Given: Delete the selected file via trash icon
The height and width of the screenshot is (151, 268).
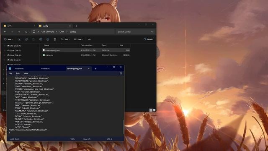Looking at the screenshot, I should [x=55, y=39].
